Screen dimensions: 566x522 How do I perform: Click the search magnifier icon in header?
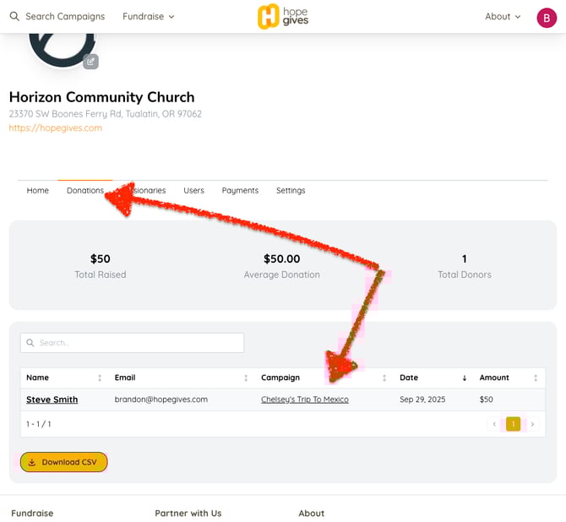[x=14, y=17]
